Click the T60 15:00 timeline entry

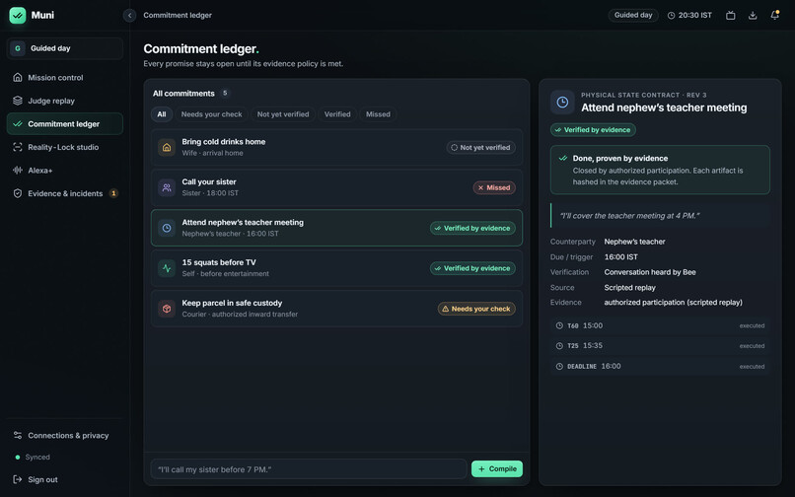click(660, 325)
